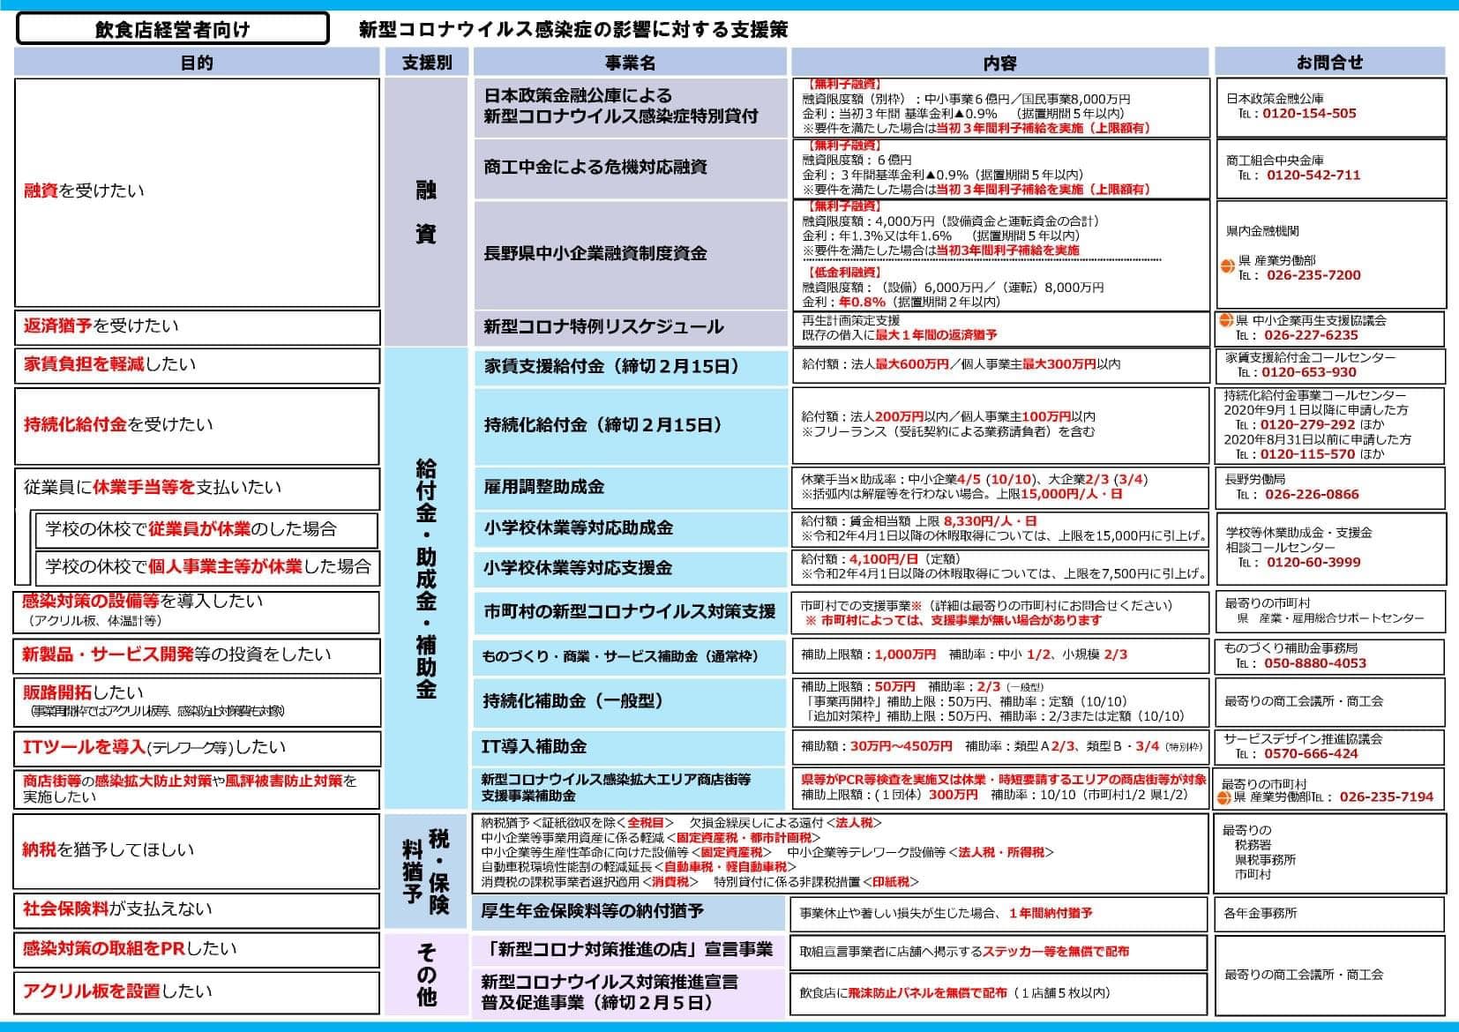Click 日本政策金融公庫 phone 0120-154-505
Screen dimensions: 1459x1032
[1309, 114]
